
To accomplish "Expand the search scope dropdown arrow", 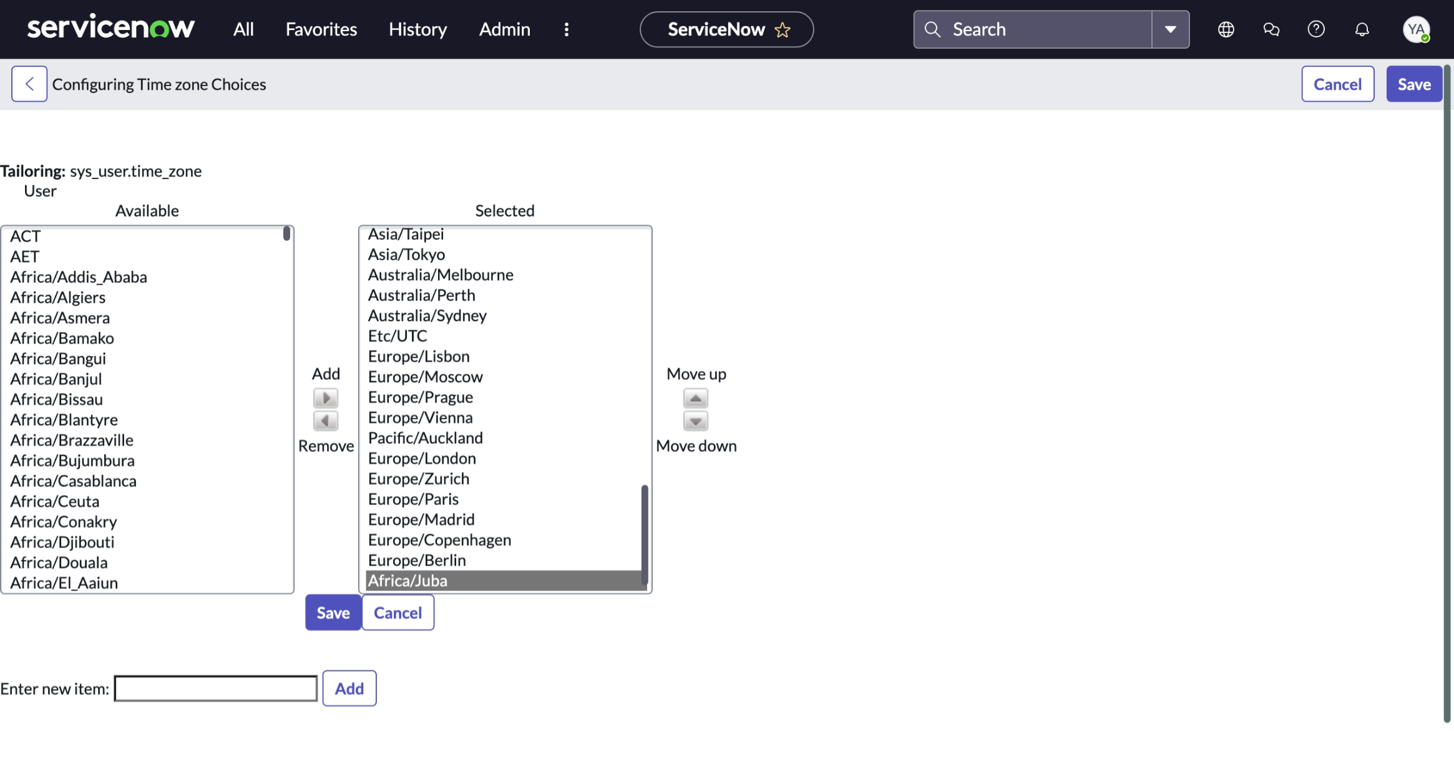I will coord(1170,29).
